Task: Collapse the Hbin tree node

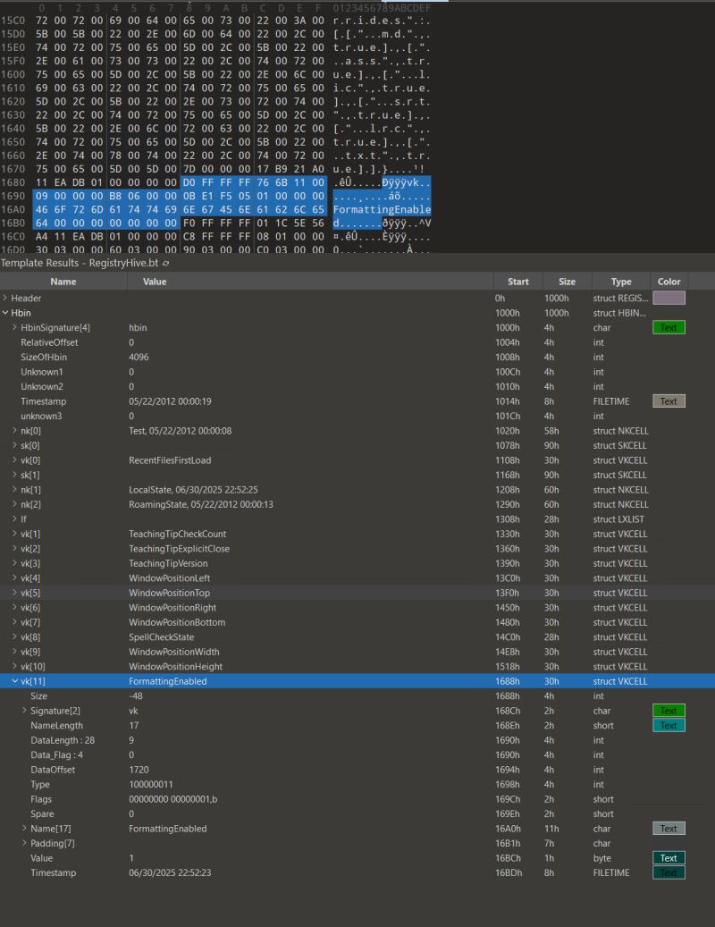Action: pos(6,313)
